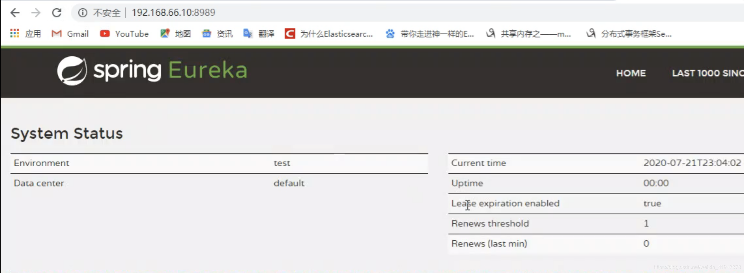Image resolution: width=744 pixels, height=273 pixels.
Task: Click the Google News icon
Action: (x=207, y=33)
